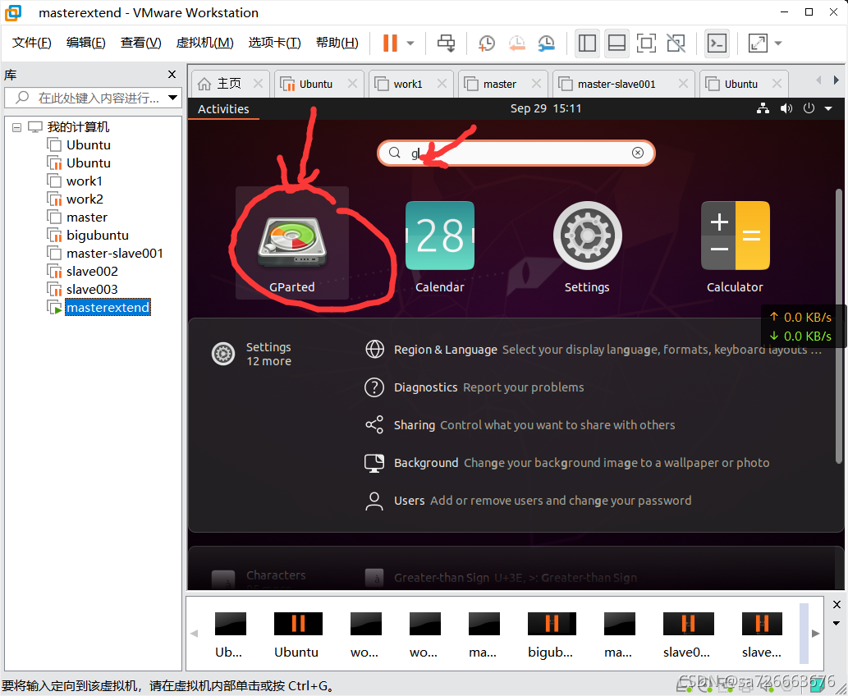This screenshot has width=848, height=696.
Task: Toggle the console view in the toolbar
Action: pos(716,43)
